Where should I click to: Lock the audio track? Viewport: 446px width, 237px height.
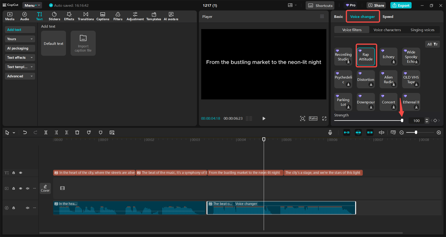[x=14, y=208]
